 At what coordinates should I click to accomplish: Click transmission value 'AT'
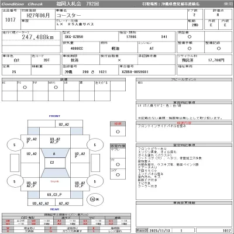[152, 49]
